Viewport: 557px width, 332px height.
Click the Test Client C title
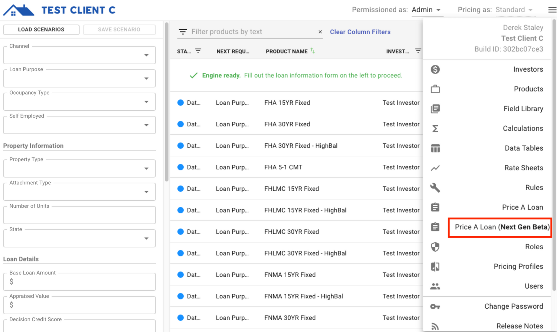coord(79,10)
